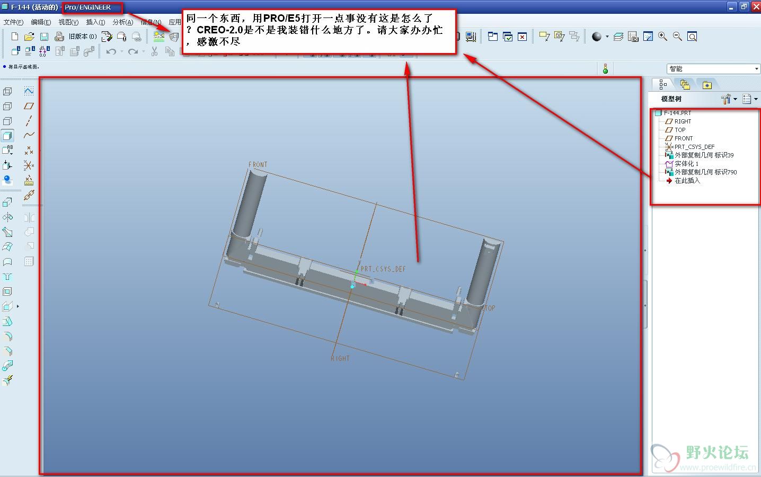Open the 分析(A) menu
This screenshot has width=761, height=477.
click(123, 22)
